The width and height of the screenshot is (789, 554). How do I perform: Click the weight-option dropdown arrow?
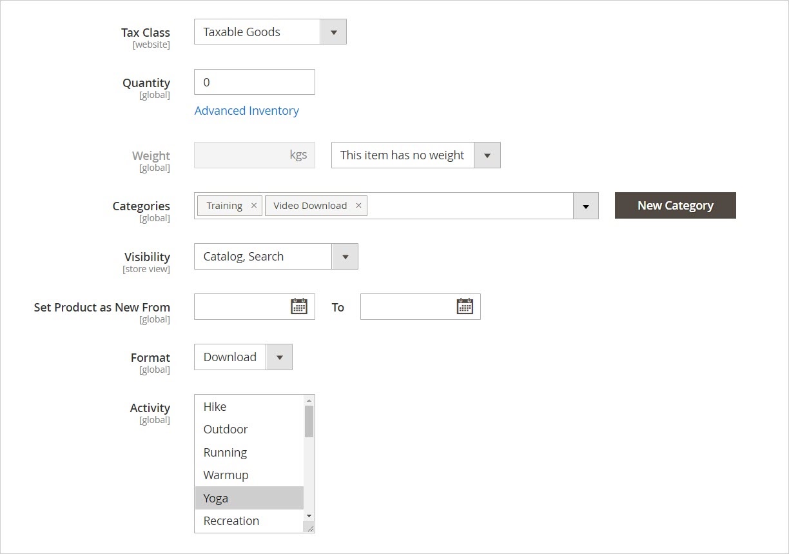tap(488, 155)
